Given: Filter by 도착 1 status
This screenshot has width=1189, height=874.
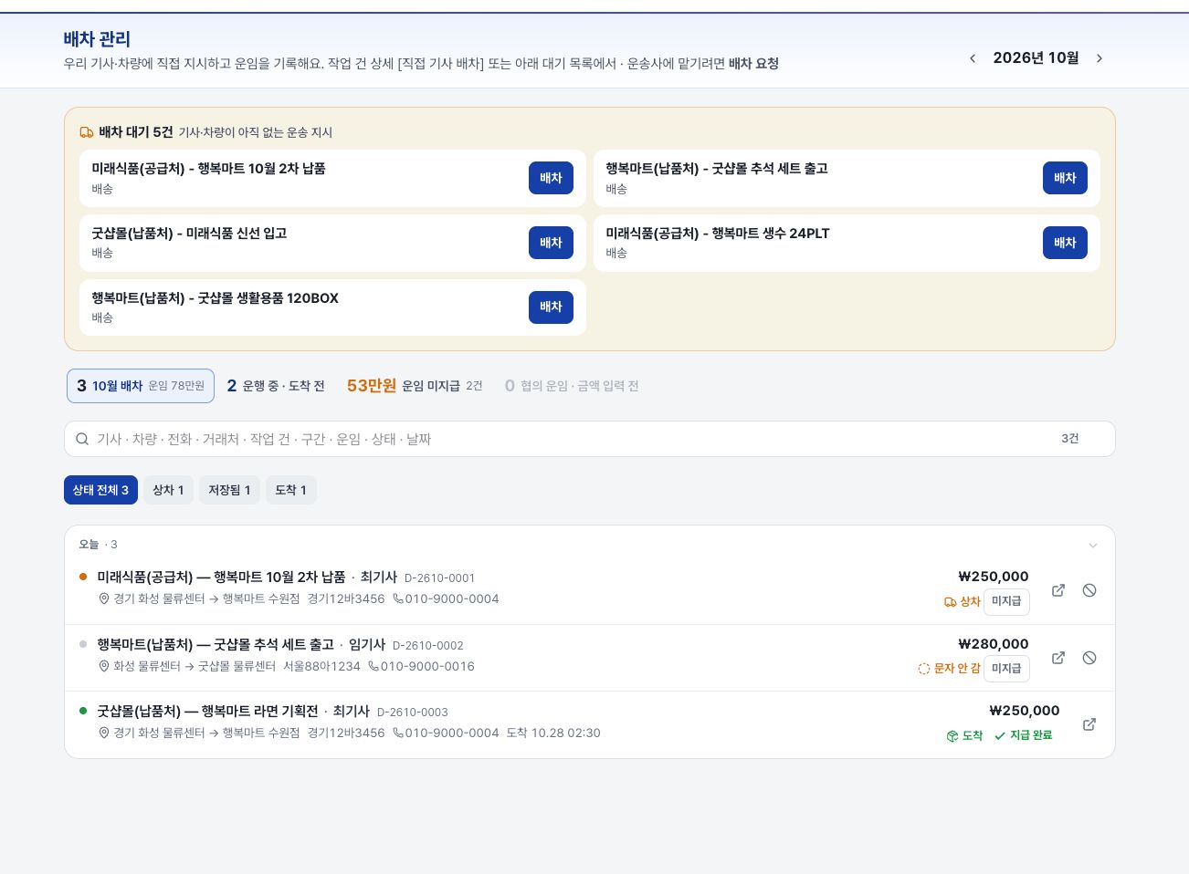Looking at the screenshot, I should (291, 490).
